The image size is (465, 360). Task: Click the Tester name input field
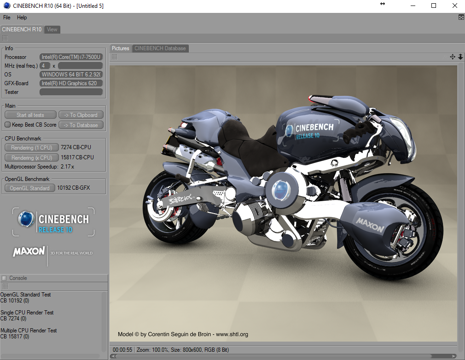point(71,92)
